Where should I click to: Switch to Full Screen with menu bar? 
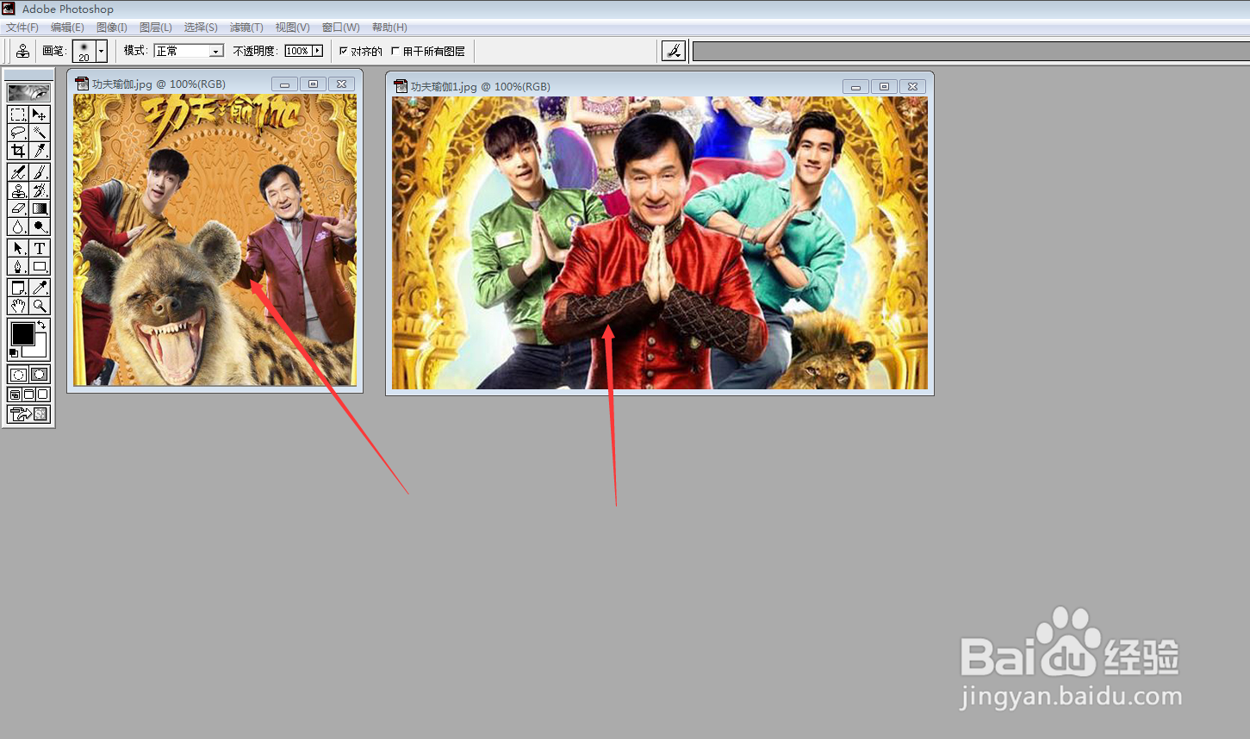(x=28, y=394)
